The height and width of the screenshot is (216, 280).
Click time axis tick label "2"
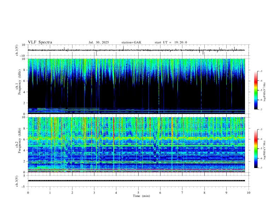(x=72, y=193)
